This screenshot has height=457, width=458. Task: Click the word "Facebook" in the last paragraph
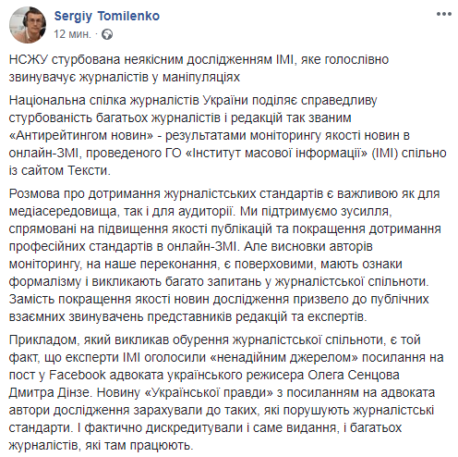tap(78, 375)
